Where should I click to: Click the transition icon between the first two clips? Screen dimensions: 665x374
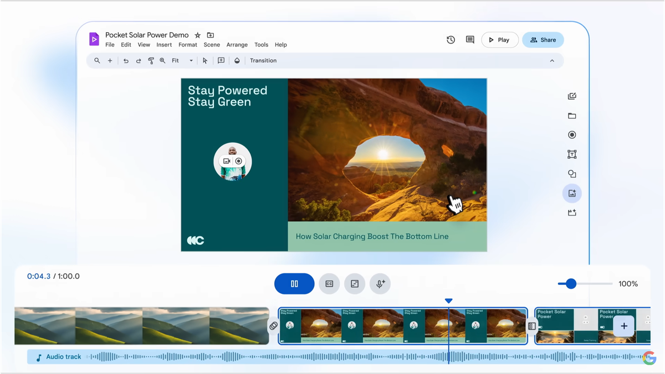pos(273,326)
